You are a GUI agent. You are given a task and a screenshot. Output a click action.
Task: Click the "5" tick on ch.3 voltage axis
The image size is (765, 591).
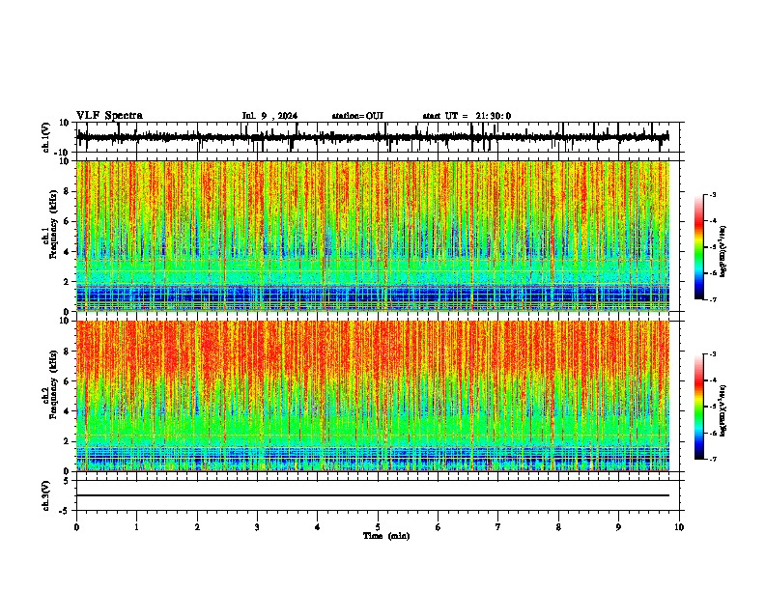pos(67,481)
